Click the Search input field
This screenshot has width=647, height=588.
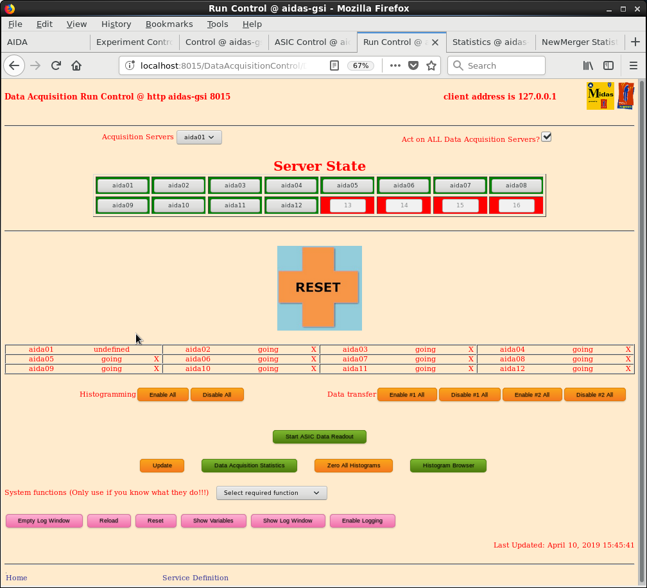point(503,65)
